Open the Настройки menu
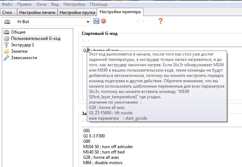This screenshot has height=167, width=242. [x=74, y=4]
